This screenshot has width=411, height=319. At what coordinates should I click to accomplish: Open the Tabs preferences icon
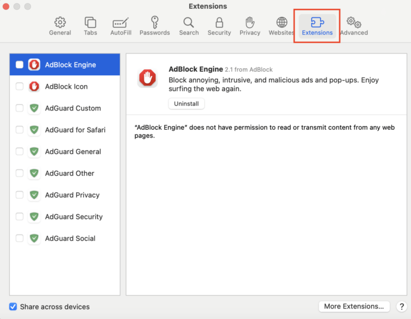point(90,22)
